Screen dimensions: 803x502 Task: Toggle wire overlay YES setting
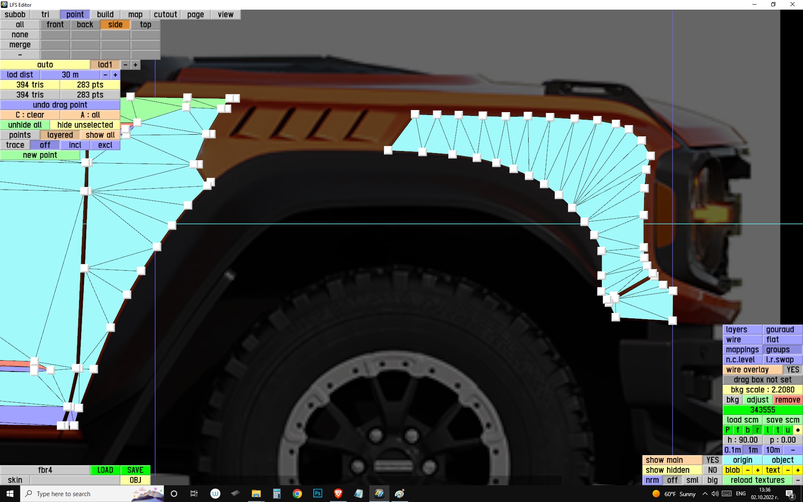(x=792, y=370)
